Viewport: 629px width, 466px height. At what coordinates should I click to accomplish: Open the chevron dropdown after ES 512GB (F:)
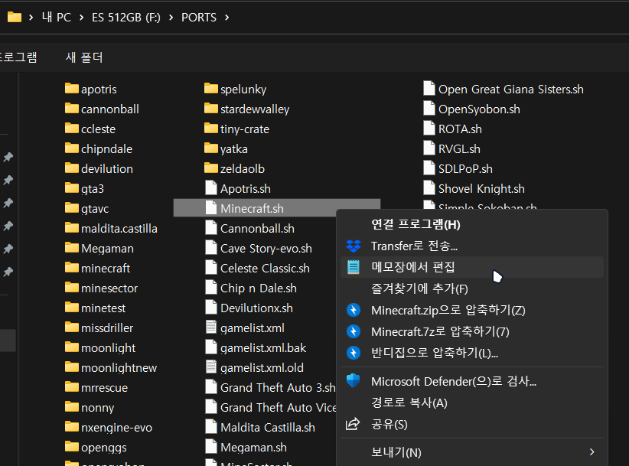(x=171, y=18)
